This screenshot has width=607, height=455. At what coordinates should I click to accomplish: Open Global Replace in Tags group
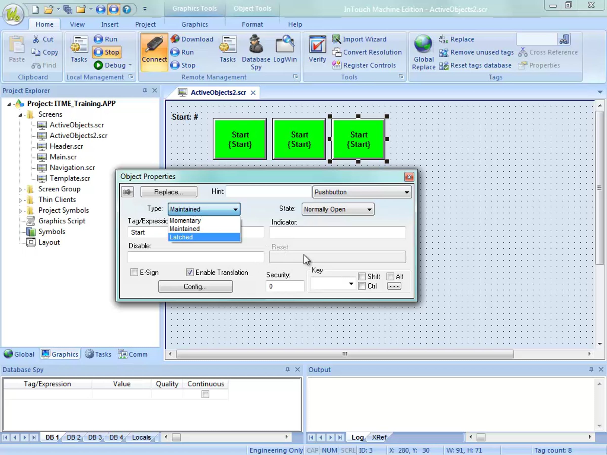(423, 44)
